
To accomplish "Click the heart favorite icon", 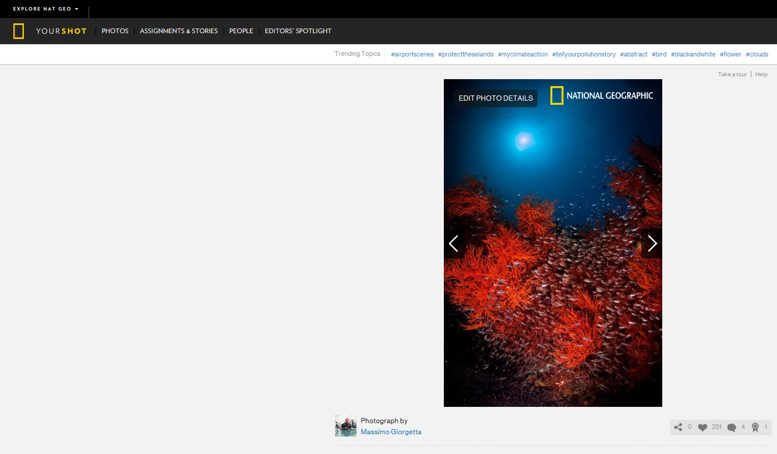I will (x=702, y=427).
